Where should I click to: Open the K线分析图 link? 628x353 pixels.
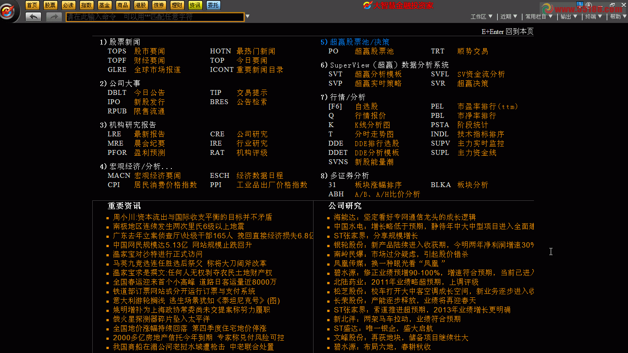click(373, 125)
